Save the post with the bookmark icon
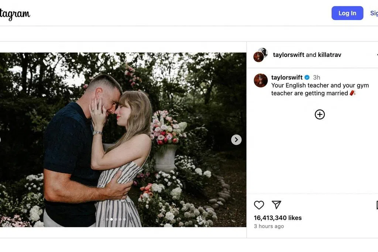The width and height of the screenshot is (378, 252). point(377,205)
